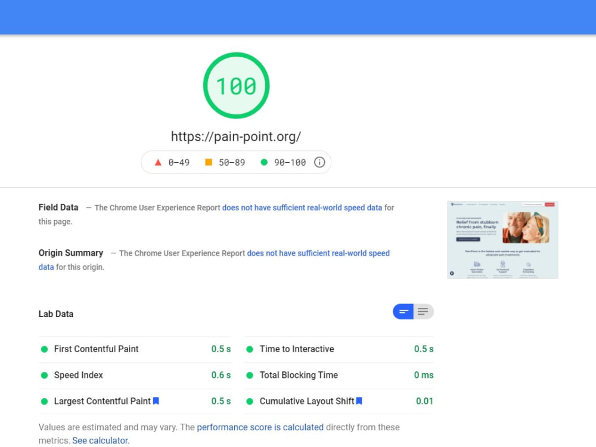Click the Largest Contentful Paint label
Image resolution: width=596 pixels, height=447 pixels.
coord(103,401)
